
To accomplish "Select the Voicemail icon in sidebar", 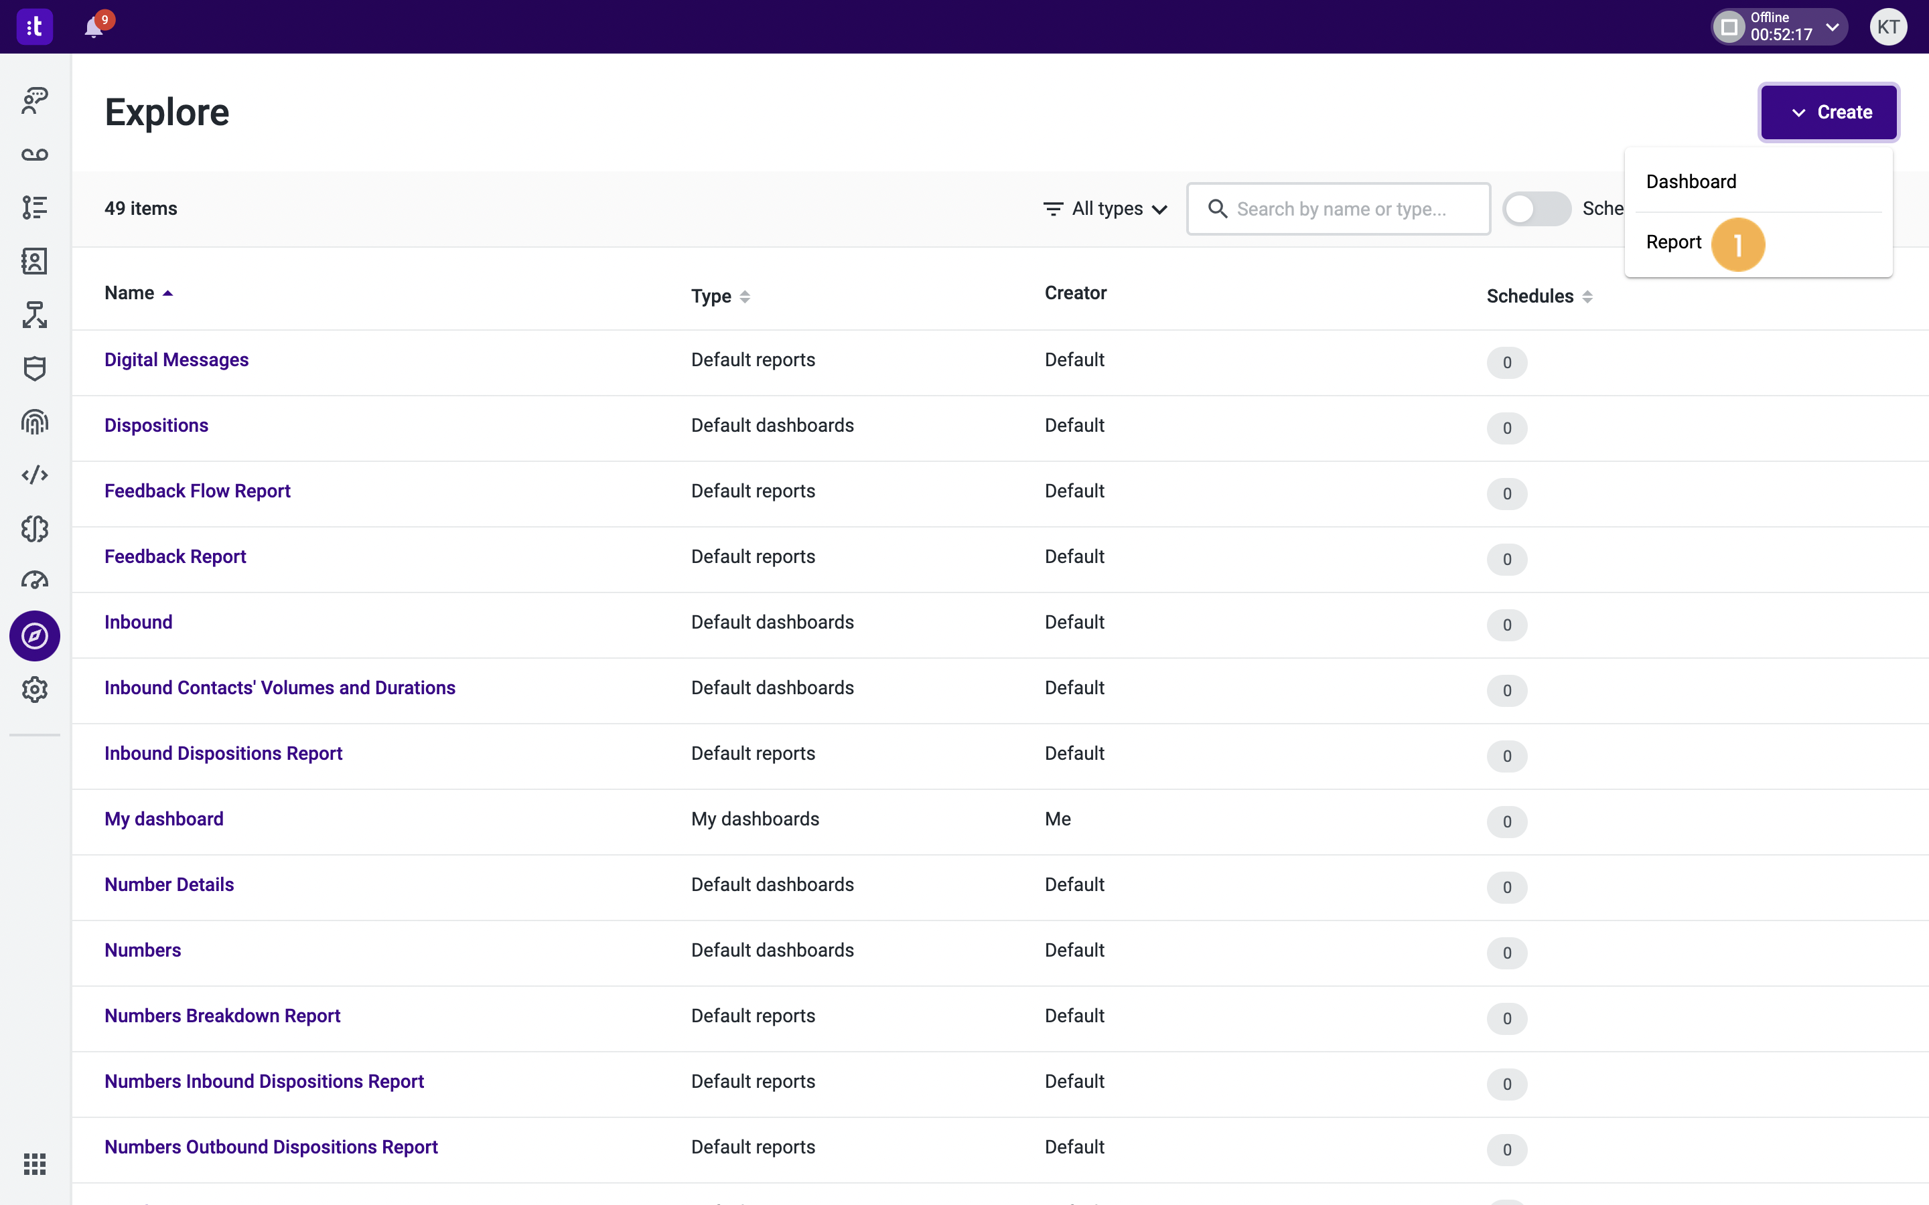I will tap(34, 155).
